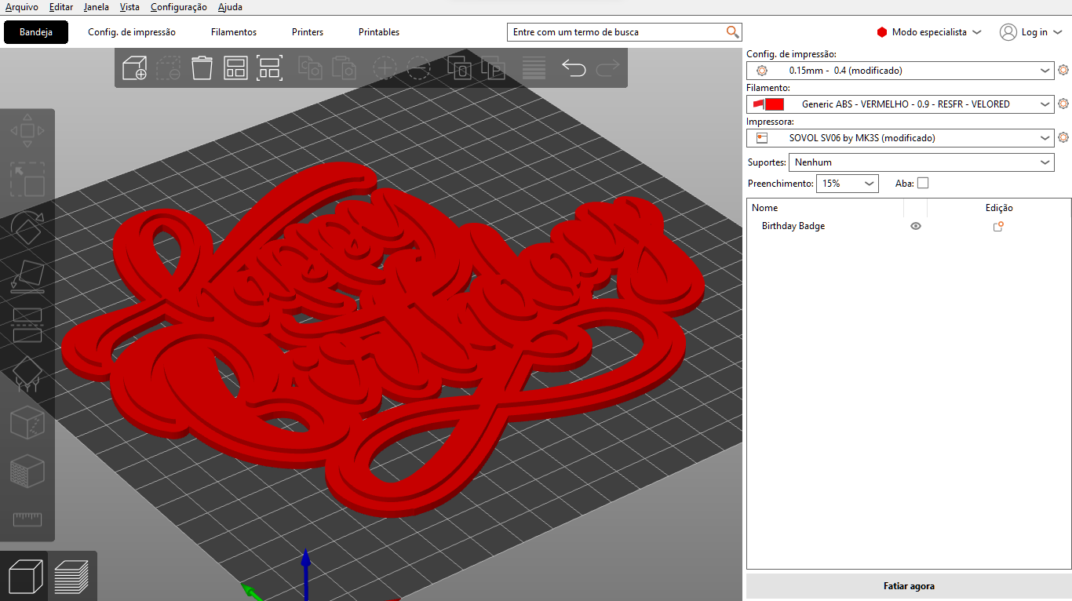The height and width of the screenshot is (601, 1072).
Task: Click the Remove instance minus icon
Action: pyautogui.click(x=418, y=67)
